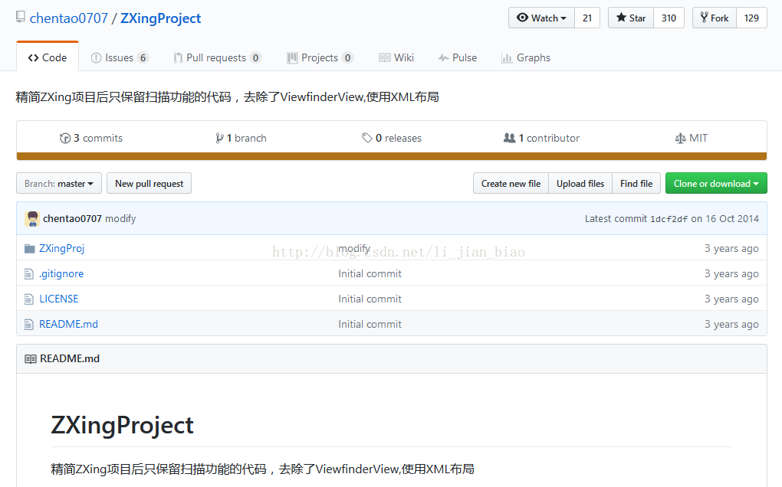Open the Branch: master dropdown
782x487 pixels.
pos(59,183)
